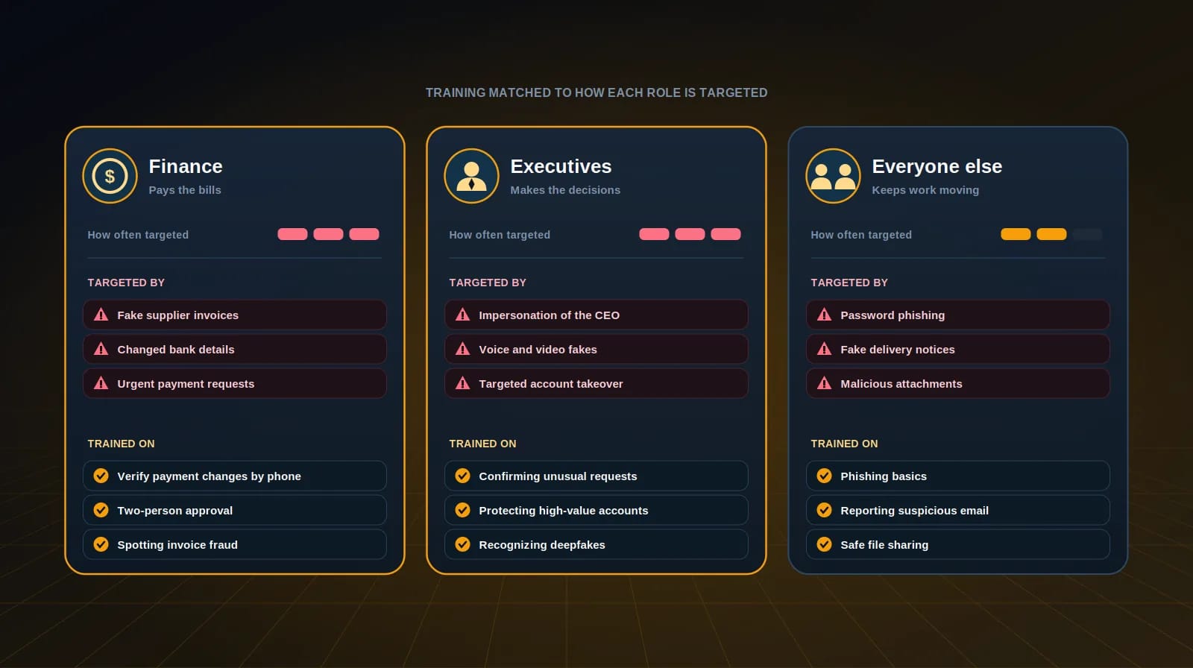
Task: Click the 'Changed bank details' text
Action: 176,350
